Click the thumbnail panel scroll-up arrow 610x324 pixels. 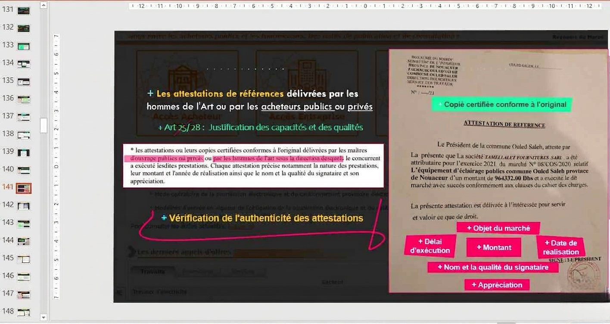click(44, 5)
